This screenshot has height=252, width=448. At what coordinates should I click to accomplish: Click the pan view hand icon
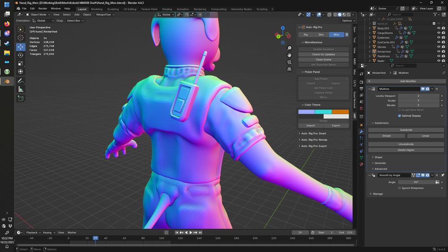[289, 55]
